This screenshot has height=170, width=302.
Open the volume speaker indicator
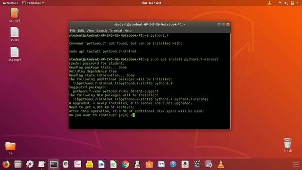286,3
